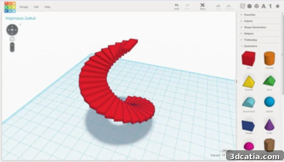Image resolution: width=284 pixels, height=162 pixels.
Task: Select the purple Cone shape
Action: pos(269,125)
